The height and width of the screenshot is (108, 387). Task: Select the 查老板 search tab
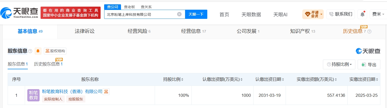129,7
